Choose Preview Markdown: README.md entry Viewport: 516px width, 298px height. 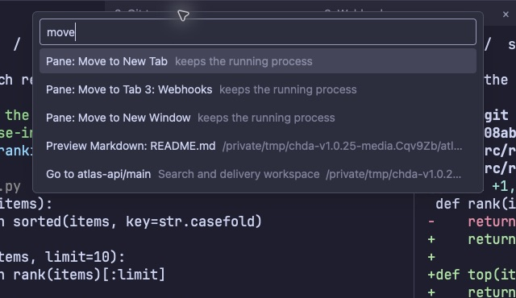point(258,146)
